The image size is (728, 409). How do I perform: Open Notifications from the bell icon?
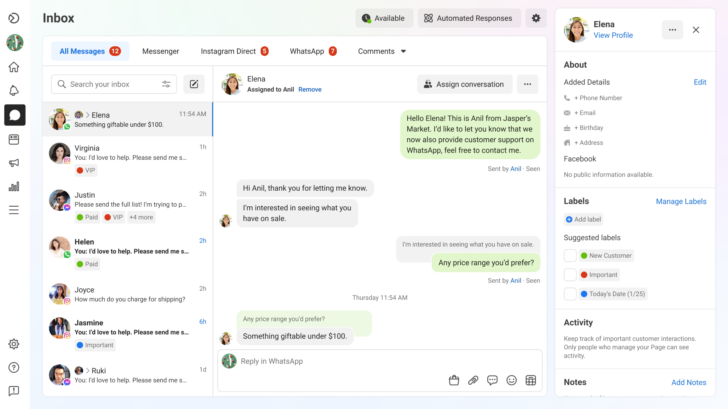(x=15, y=91)
